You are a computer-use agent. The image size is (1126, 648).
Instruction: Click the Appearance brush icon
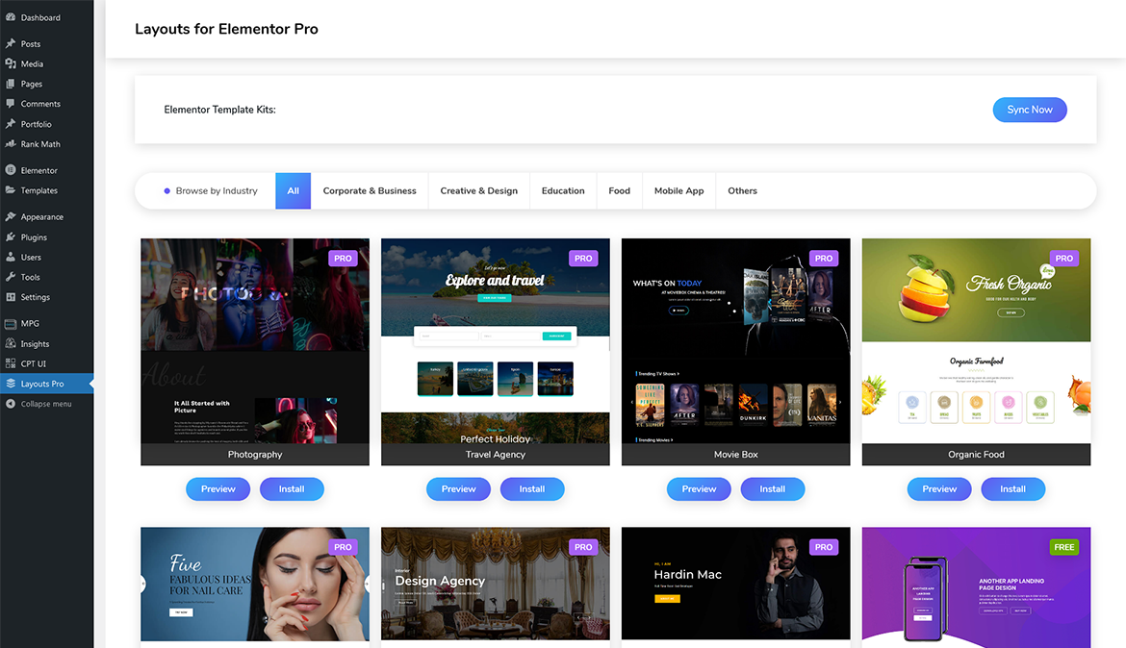pyautogui.click(x=10, y=216)
